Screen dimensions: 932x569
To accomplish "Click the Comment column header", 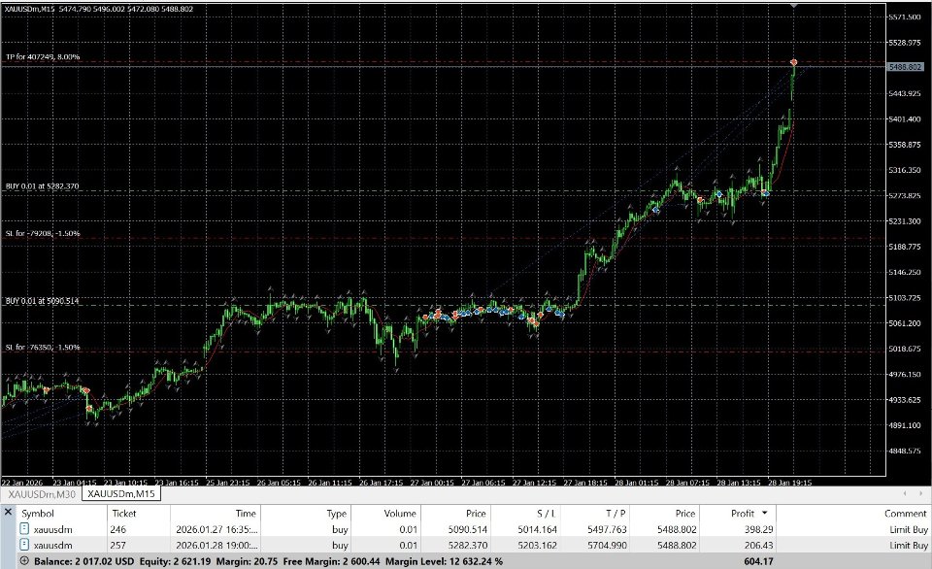I will pyautogui.click(x=905, y=513).
